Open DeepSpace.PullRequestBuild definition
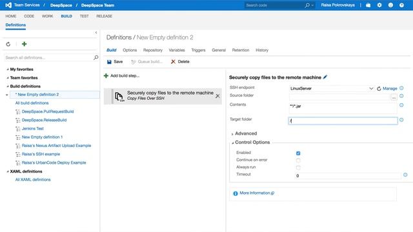Image resolution: width=413 pixels, height=232 pixels. coord(48,111)
